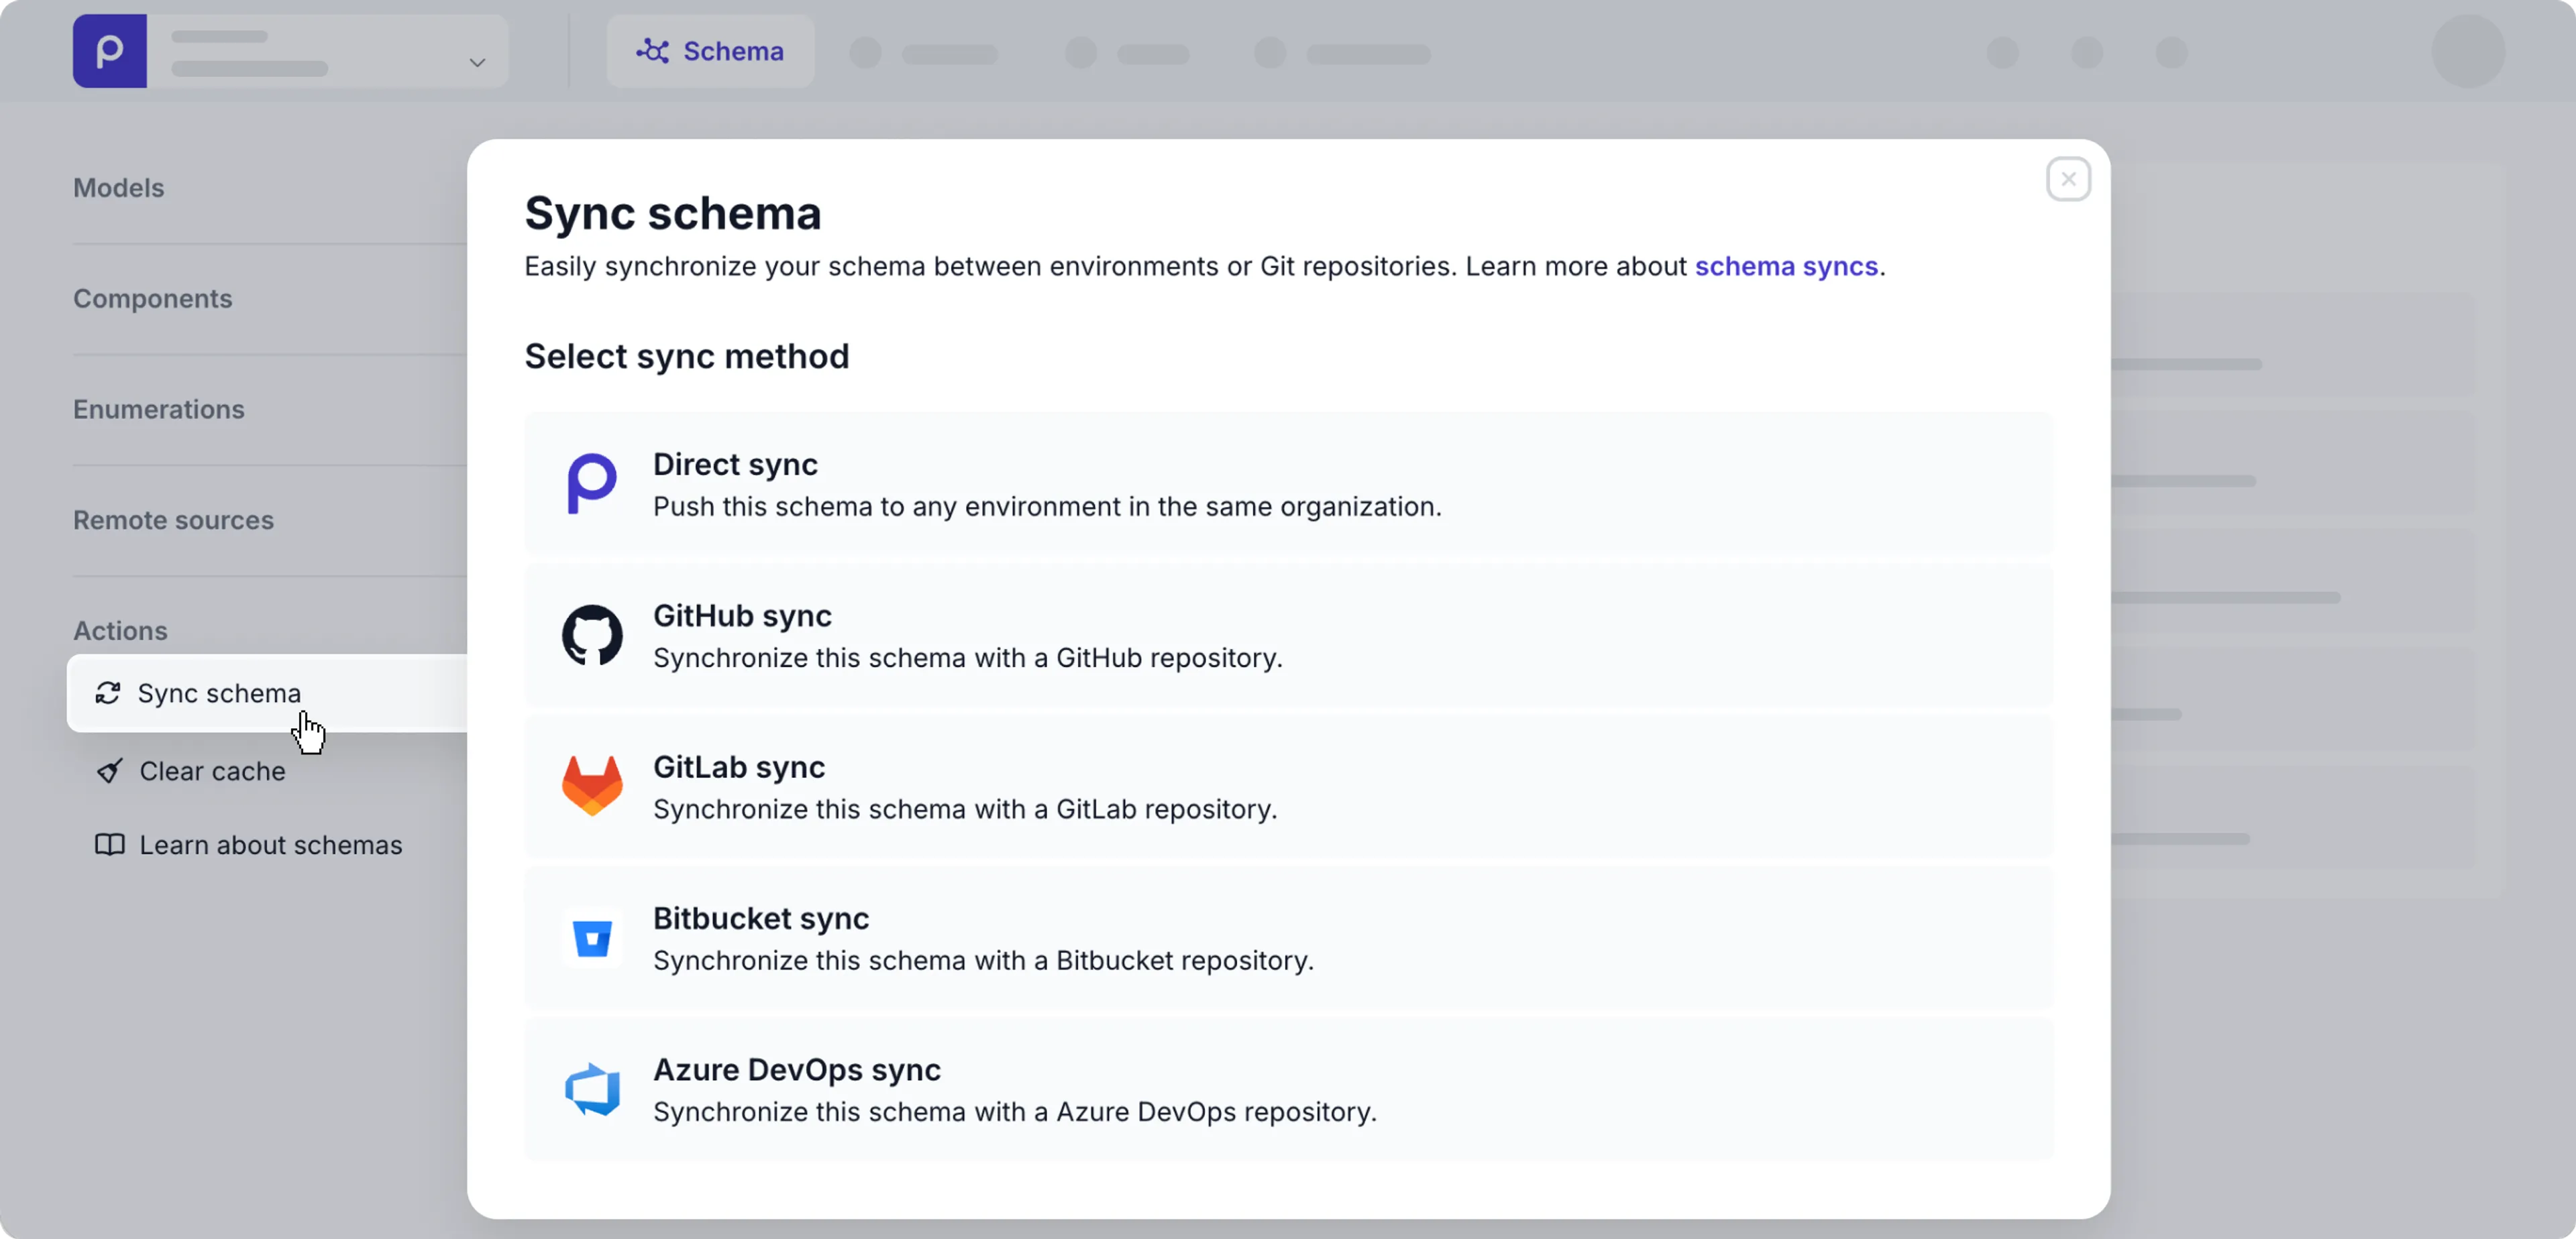Click the GitHub octocat icon

coord(592,636)
